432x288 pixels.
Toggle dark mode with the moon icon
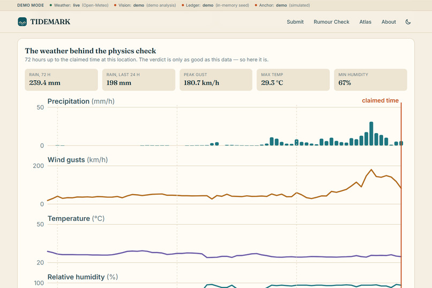click(408, 22)
